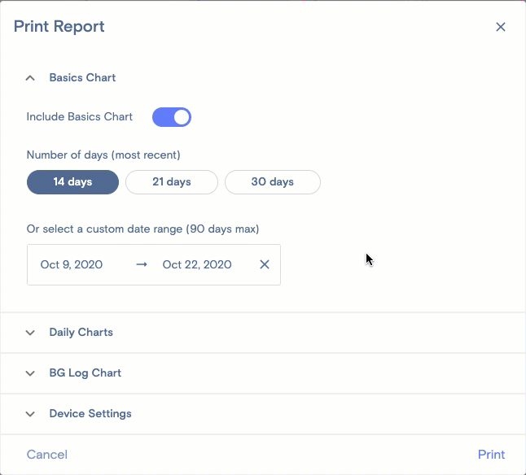Screen dimensions: 526x475
Task: Toggle Include Basics Chart switch
Action: coord(172,117)
